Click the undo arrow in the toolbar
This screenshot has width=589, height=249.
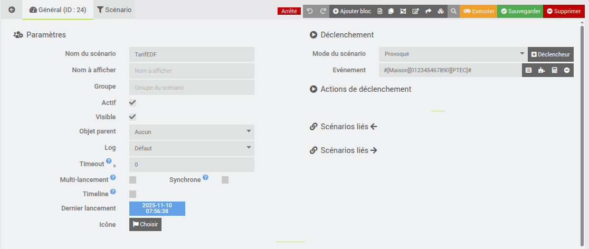click(x=310, y=11)
